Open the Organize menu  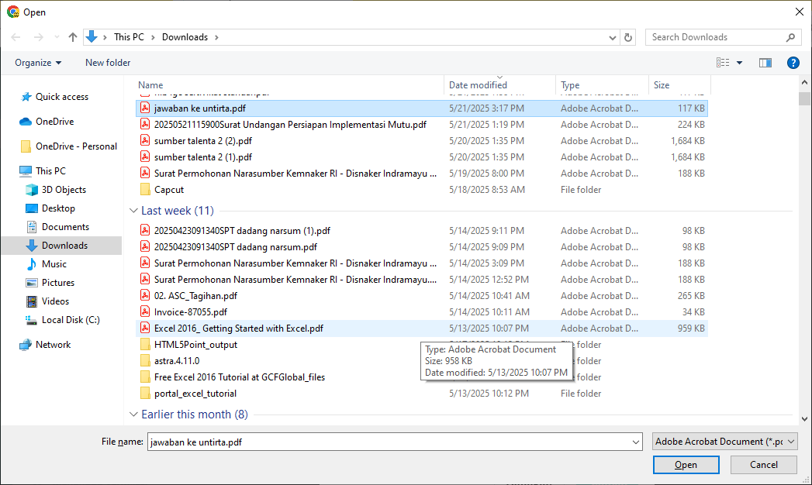[38, 63]
